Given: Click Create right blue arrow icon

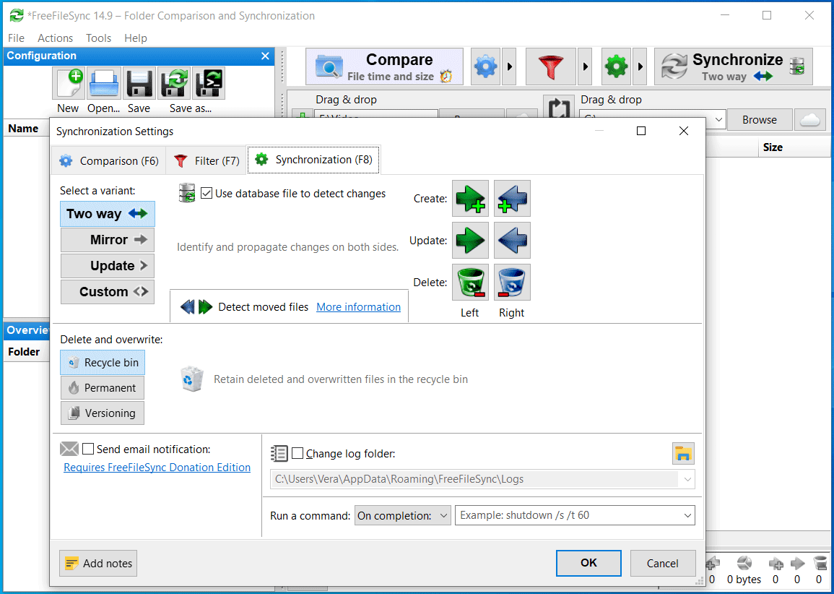Looking at the screenshot, I should tap(512, 198).
